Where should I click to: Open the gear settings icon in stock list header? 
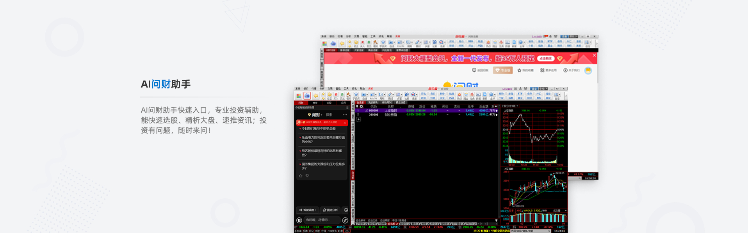(x=362, y=106)
